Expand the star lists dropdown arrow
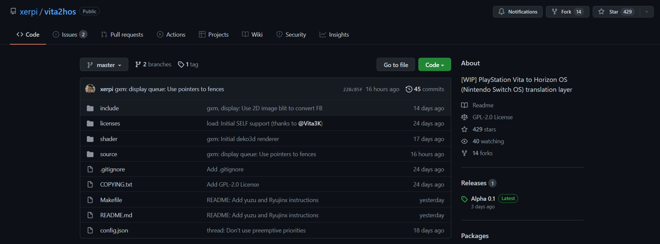Image resolution: width=660 pixels, height=244 pixels. [x=647, y=11]
